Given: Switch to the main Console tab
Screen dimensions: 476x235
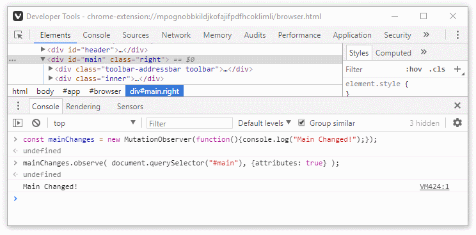Looking at the screenshot, I should point(97,35).
